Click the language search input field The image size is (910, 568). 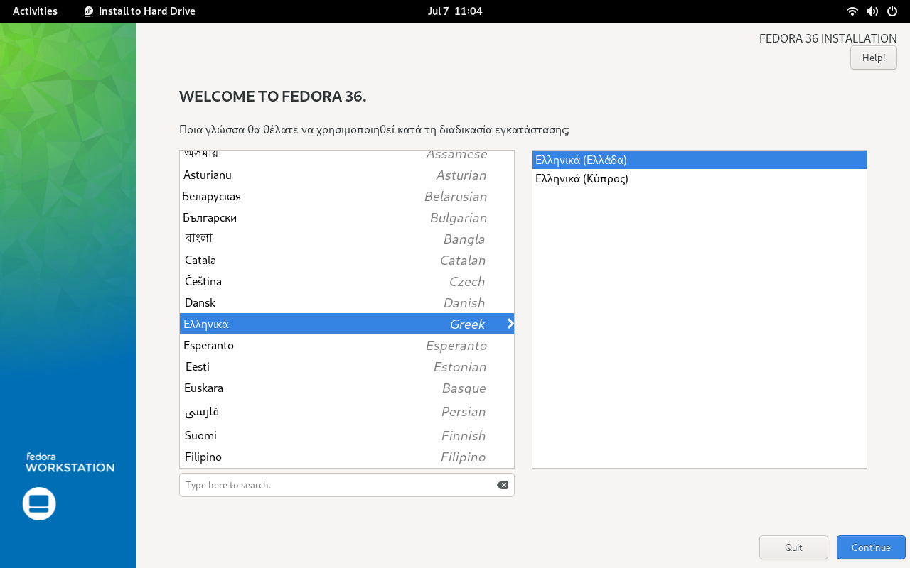click(x=320, y=484)
